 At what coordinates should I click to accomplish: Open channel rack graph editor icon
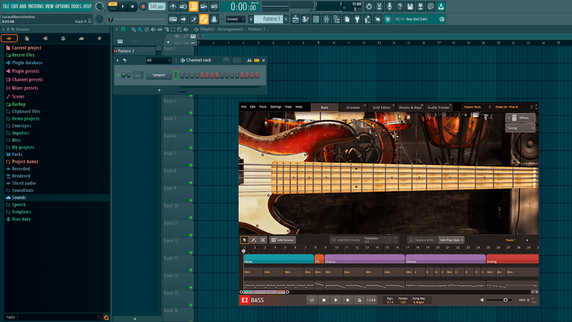click(x=250, y=60)
